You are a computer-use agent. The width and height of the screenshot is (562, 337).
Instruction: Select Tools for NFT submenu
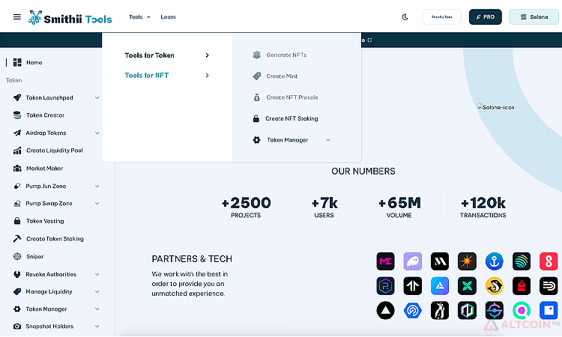tap(167, 75)
